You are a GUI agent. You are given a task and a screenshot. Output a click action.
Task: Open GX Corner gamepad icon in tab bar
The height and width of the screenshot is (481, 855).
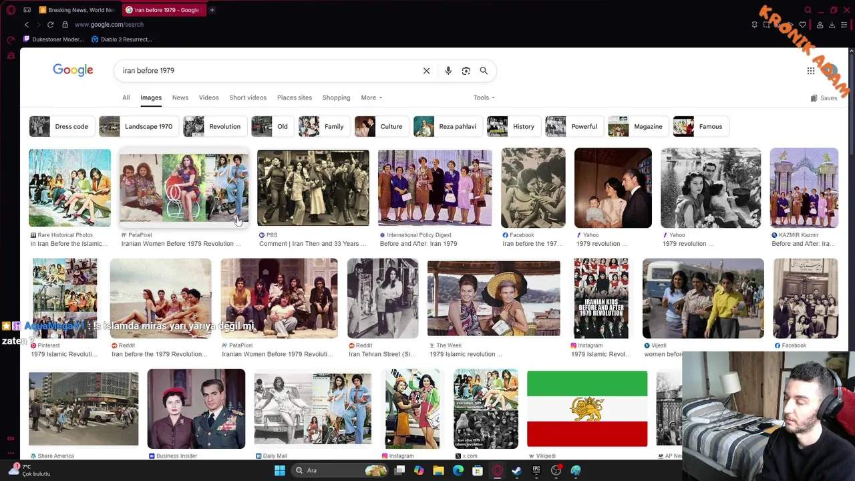pyautogui.click(x=27, y=10)
